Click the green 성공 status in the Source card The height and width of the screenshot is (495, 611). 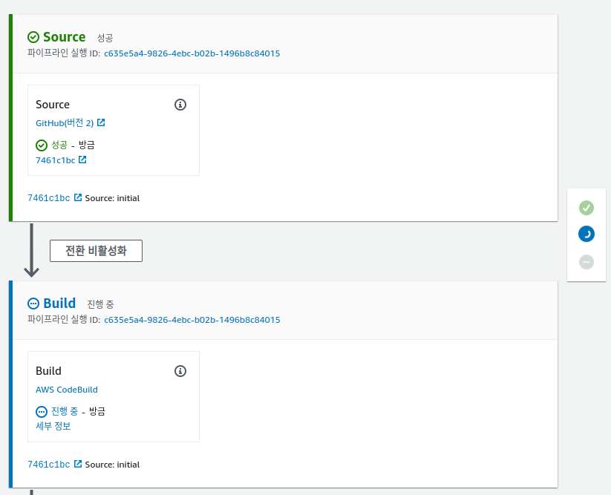tap(59, 145)
